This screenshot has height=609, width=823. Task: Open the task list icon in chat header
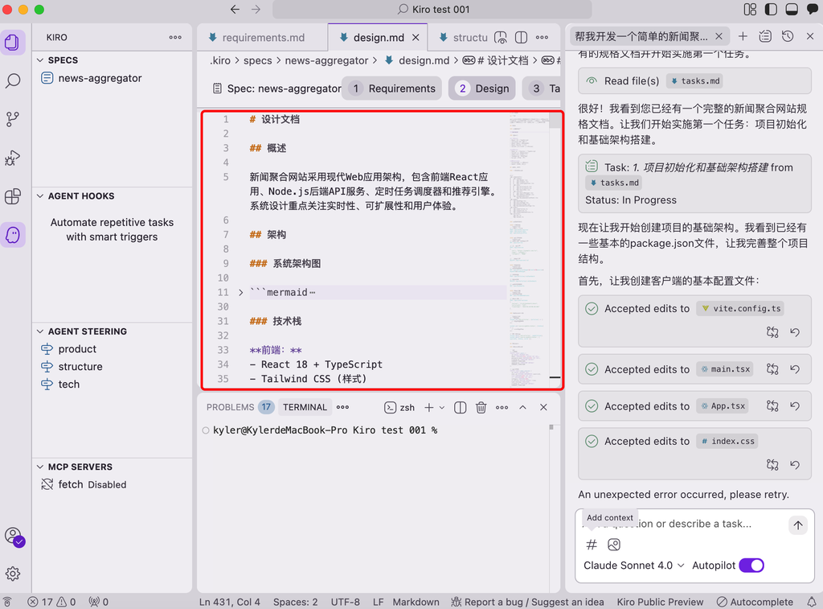click(765, 35)
